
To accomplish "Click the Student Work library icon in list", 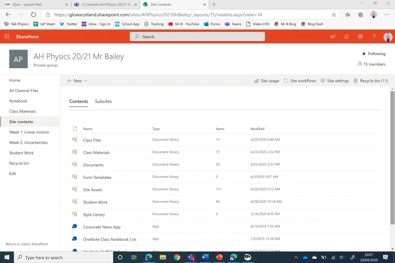I will click(x=75, y=202).
